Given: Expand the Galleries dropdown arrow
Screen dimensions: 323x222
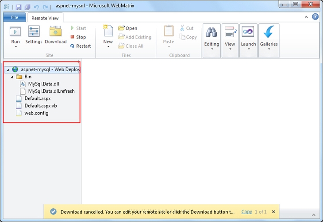Looking at the screenshot, I should coord(269,49).
